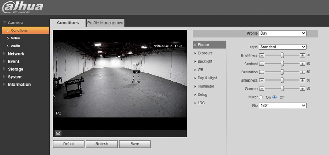Click the Default button

click(x=69, y=144)
